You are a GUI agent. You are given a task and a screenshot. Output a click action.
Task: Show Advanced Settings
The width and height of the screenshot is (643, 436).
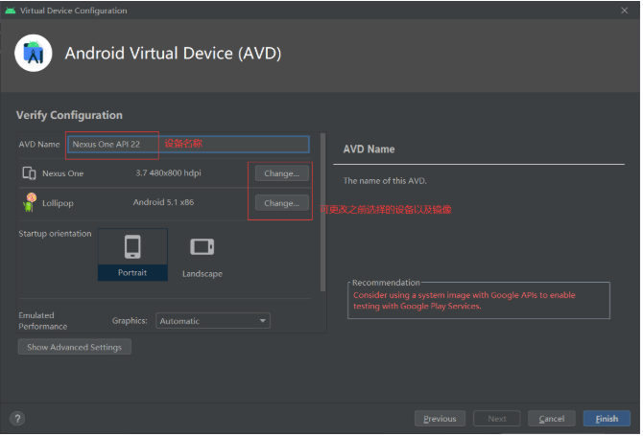(75, 347)
